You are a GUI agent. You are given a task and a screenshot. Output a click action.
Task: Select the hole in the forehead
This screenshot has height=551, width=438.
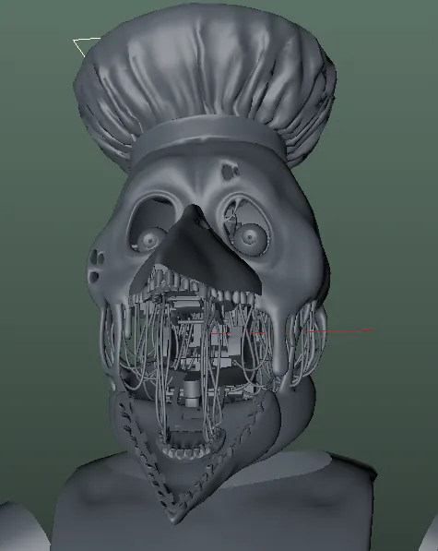tap(230, 172)
